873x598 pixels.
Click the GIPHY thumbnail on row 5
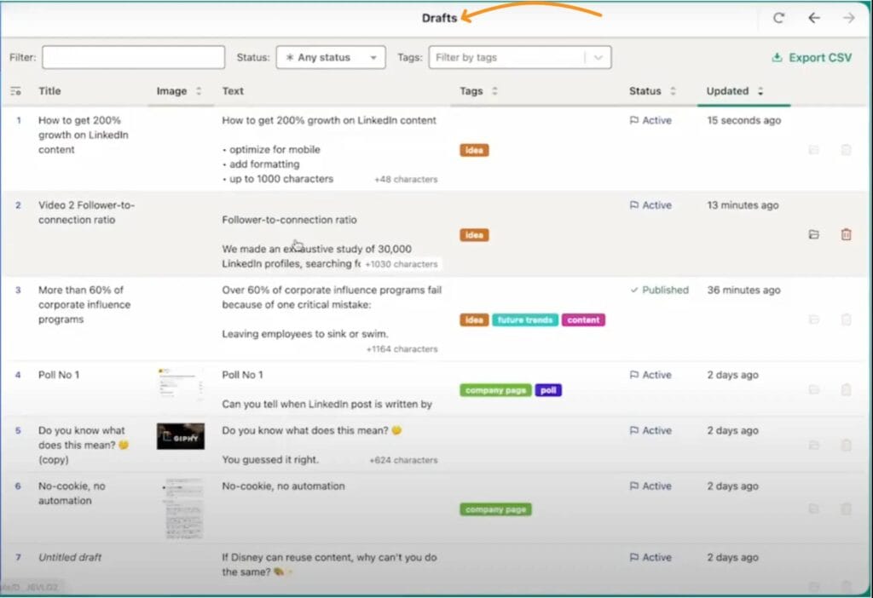(180, 436)
